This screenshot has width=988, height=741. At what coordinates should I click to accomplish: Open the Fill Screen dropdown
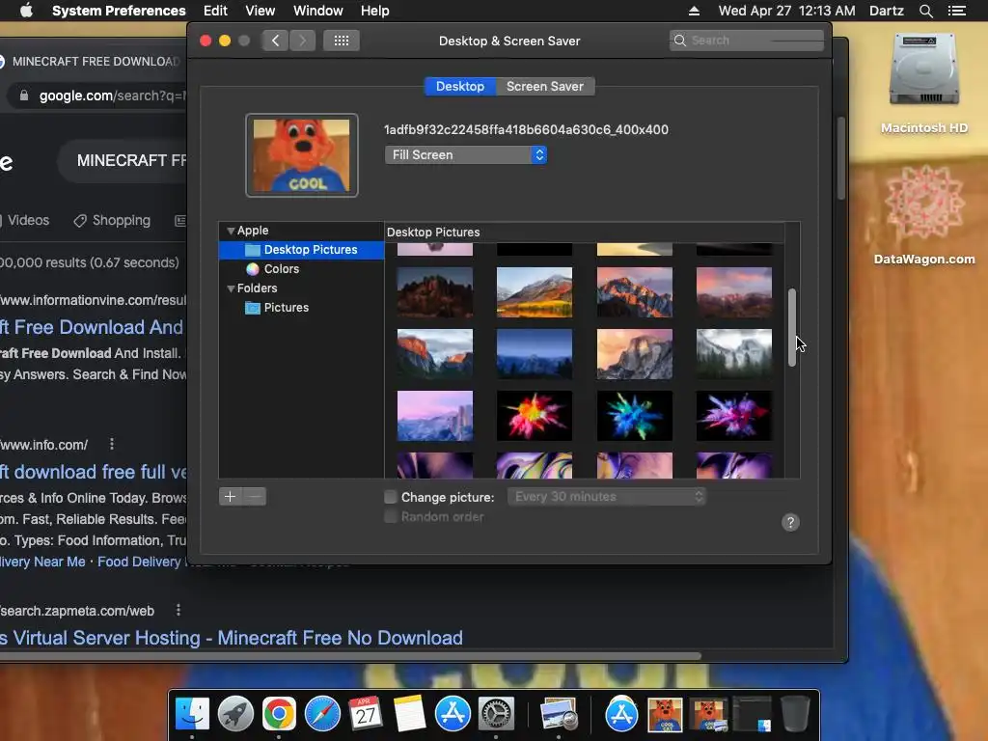(466, 155)
